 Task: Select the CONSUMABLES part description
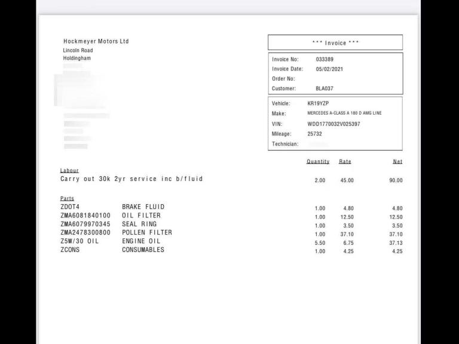(x=143, y=250)
